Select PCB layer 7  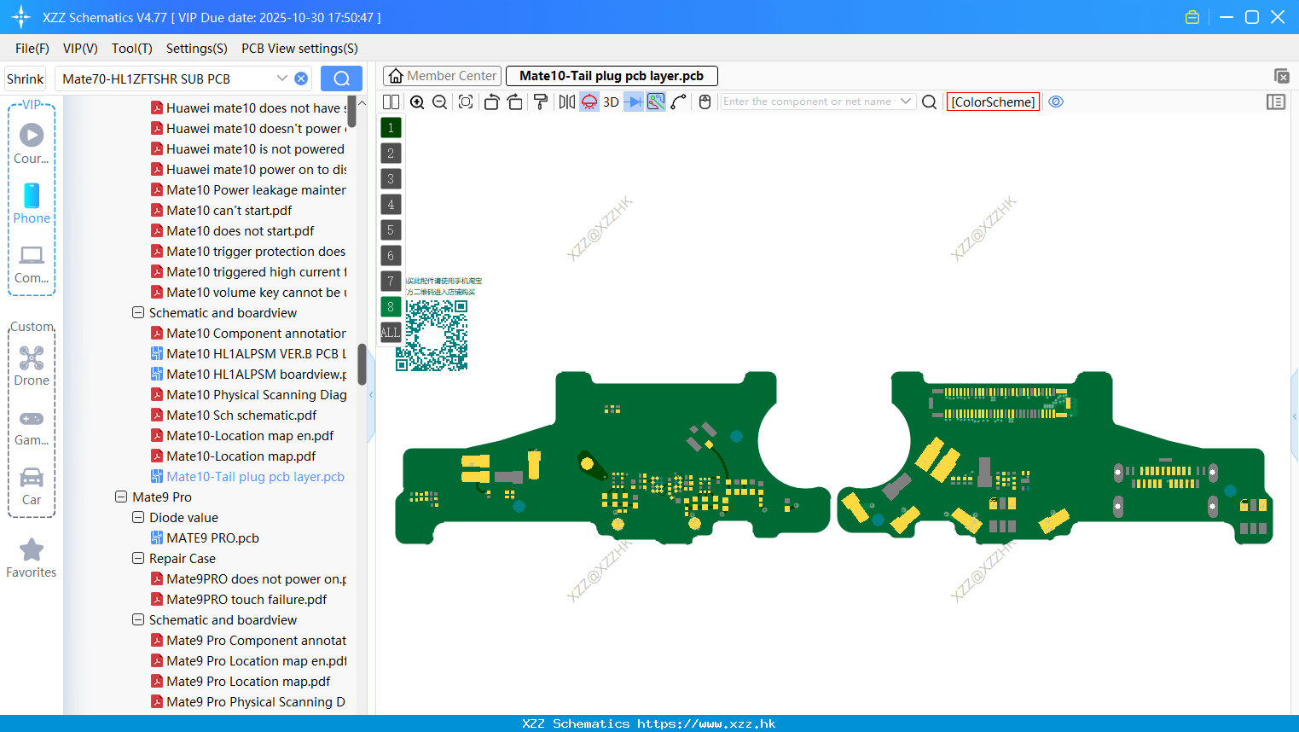pyautogui.click(x=391, y=282)
